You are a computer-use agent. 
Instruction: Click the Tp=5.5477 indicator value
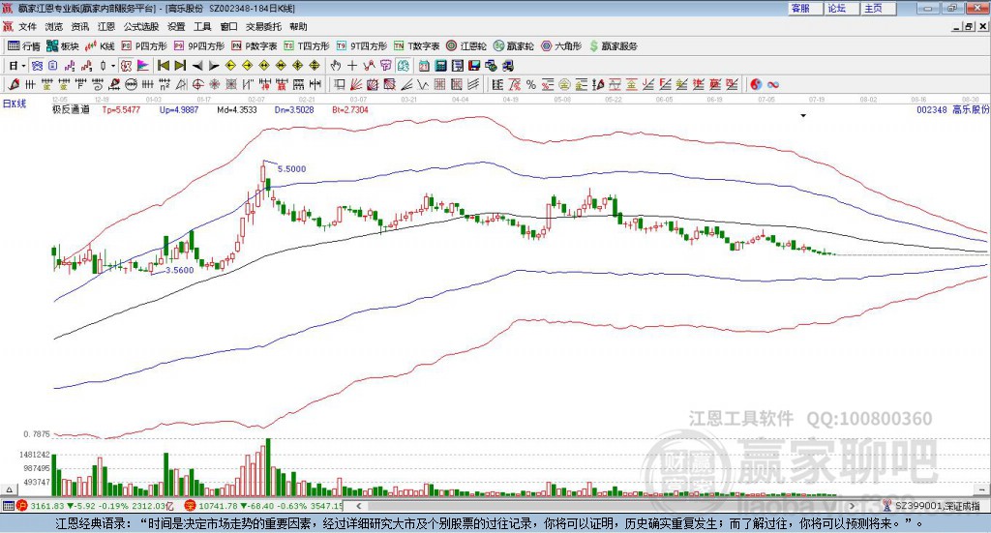pos(121,109)
